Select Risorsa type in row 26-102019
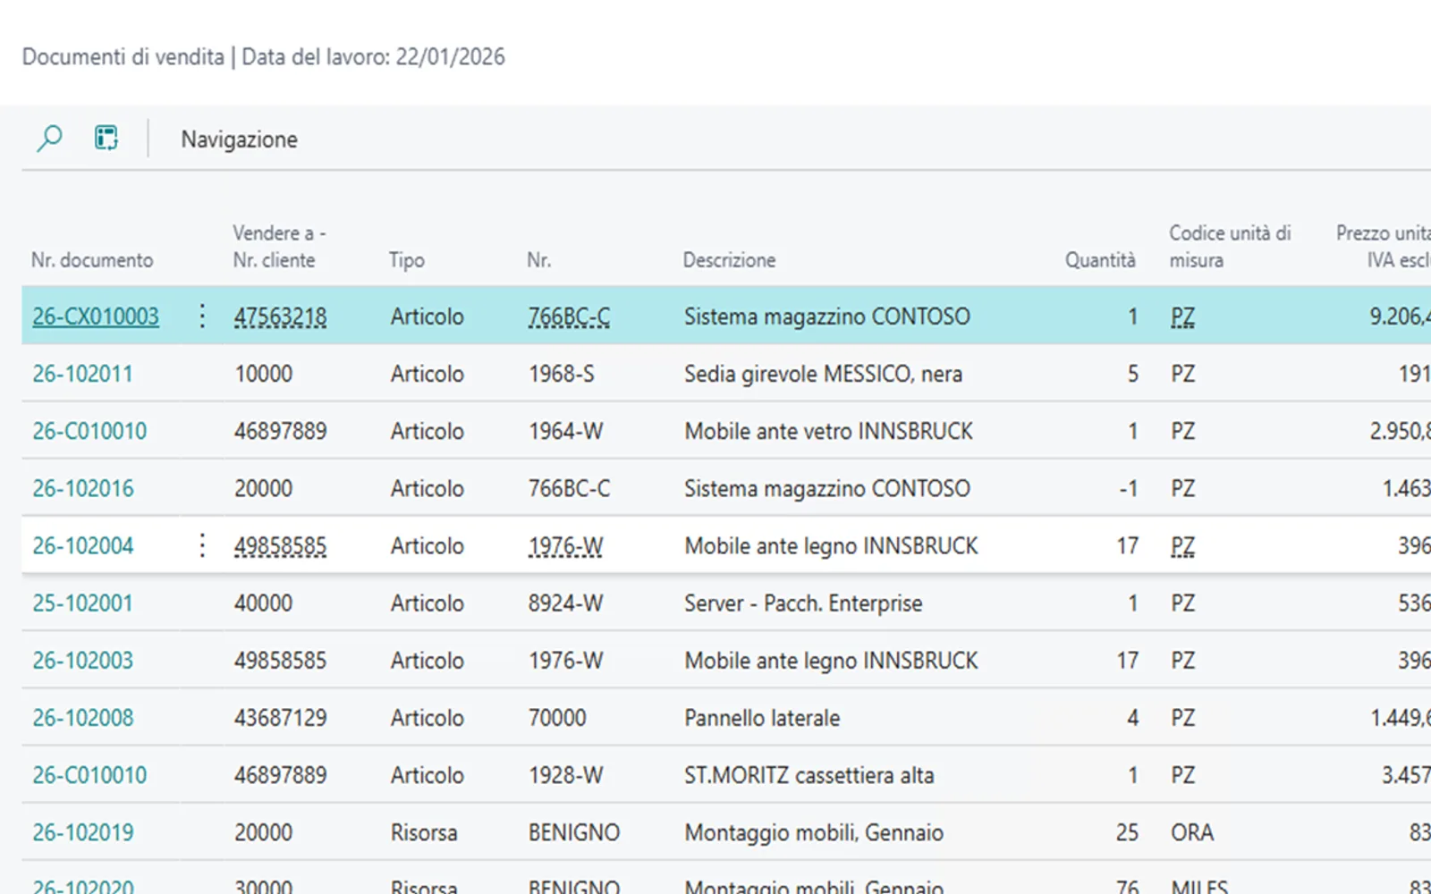 423,831
